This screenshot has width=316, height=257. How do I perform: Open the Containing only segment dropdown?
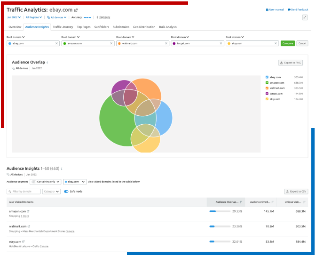pyautogui.click(x=45, y=182)
